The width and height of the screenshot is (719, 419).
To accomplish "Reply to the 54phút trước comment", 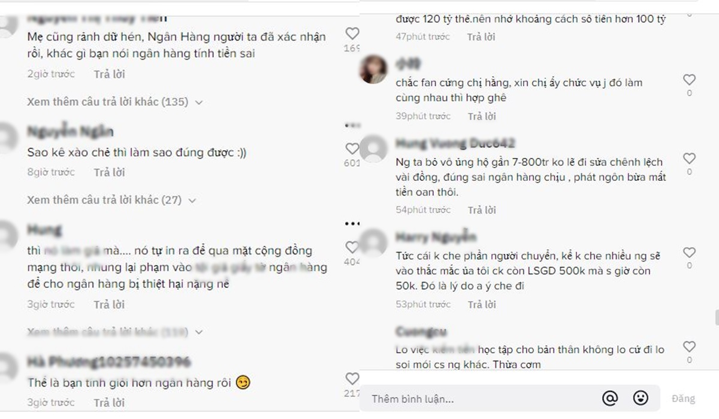I will pos(482,210).
